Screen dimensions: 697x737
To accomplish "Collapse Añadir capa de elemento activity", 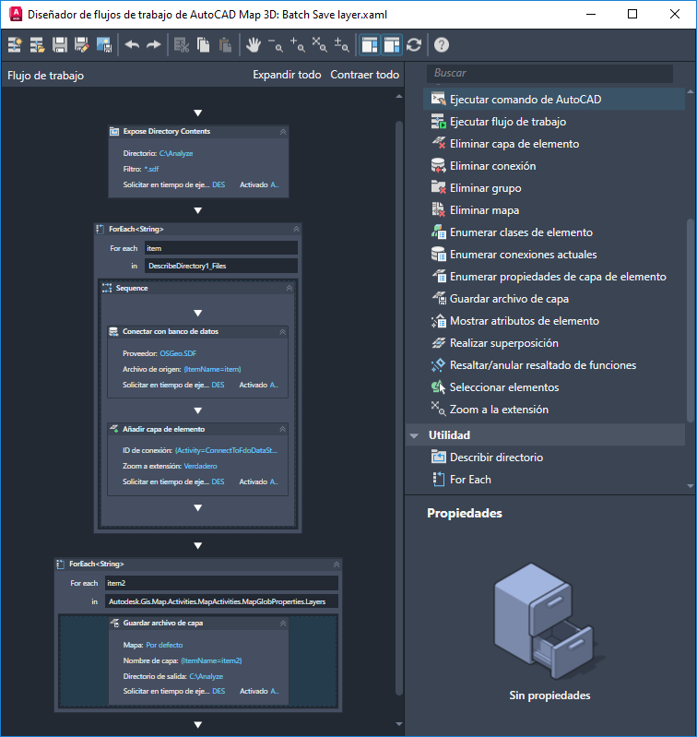I will coord(282,429).
